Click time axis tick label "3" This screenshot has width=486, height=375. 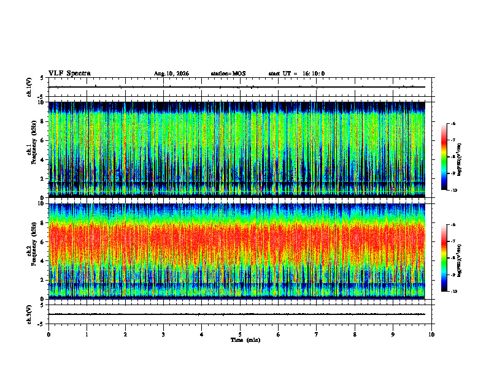163,335
